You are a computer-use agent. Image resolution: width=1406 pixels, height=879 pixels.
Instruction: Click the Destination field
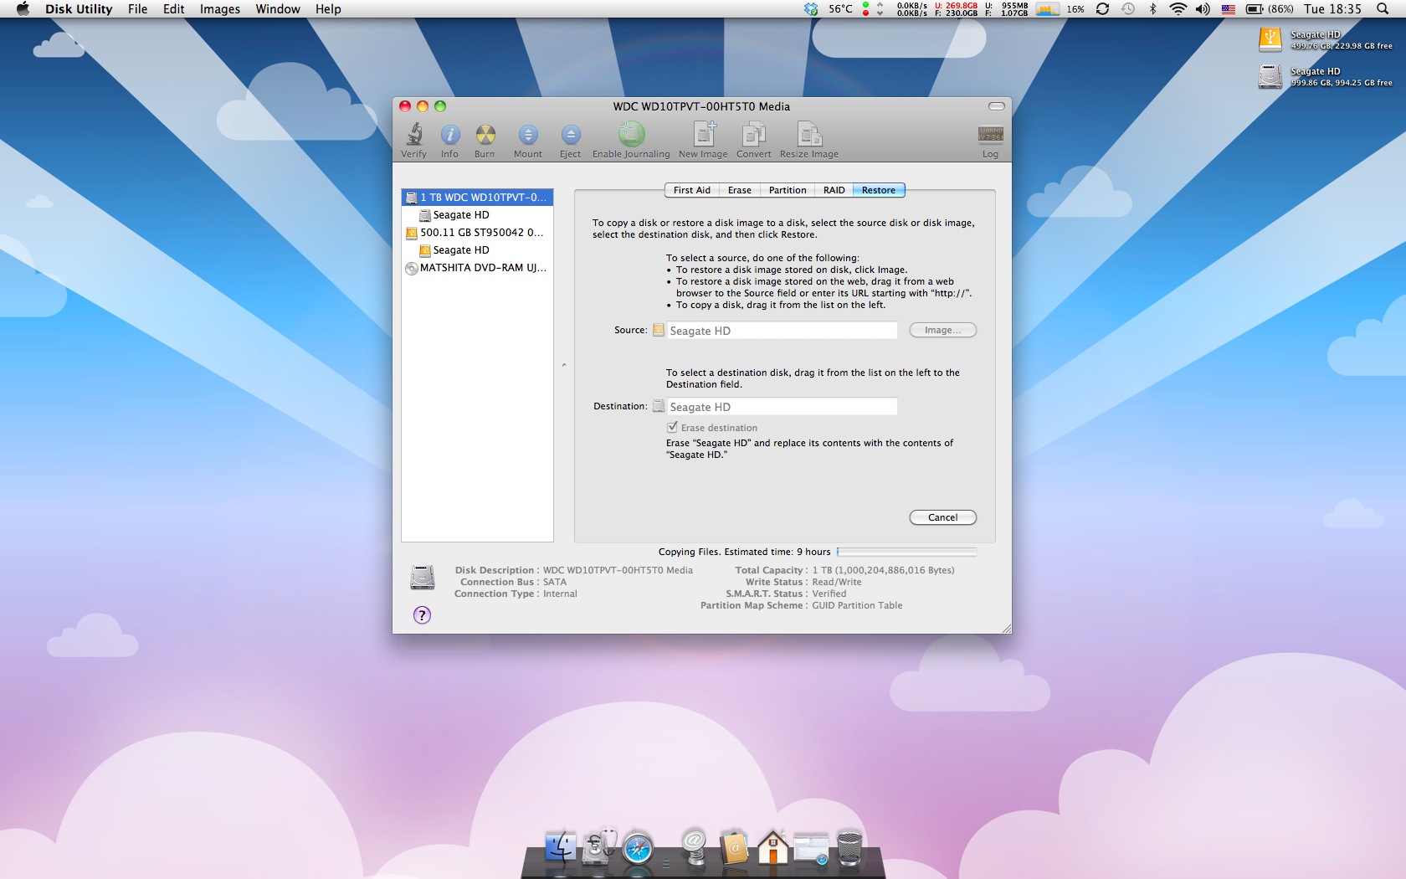point(782,407)
